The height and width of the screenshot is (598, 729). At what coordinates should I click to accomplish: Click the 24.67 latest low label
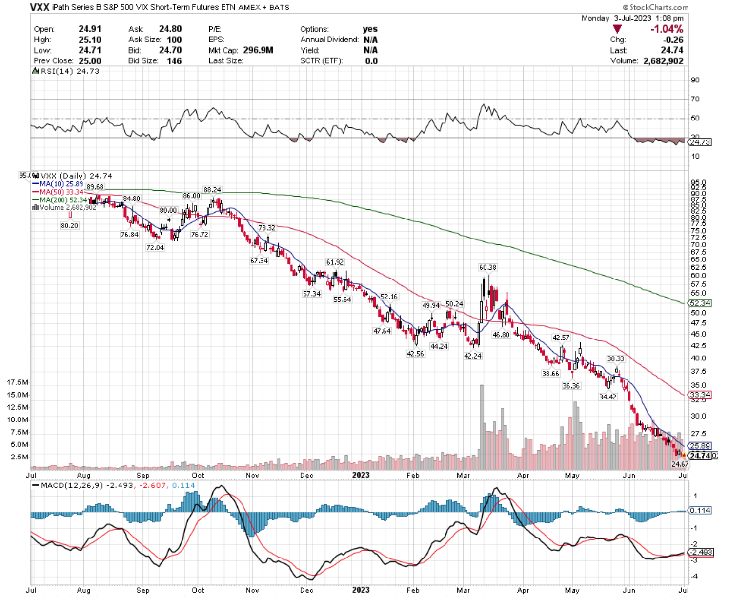pyautogui.click(x=680, y=464)
